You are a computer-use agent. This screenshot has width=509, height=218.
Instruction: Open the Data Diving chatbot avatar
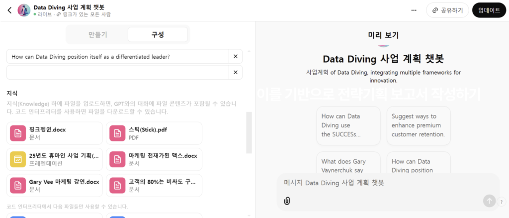(x=24, y=10)
